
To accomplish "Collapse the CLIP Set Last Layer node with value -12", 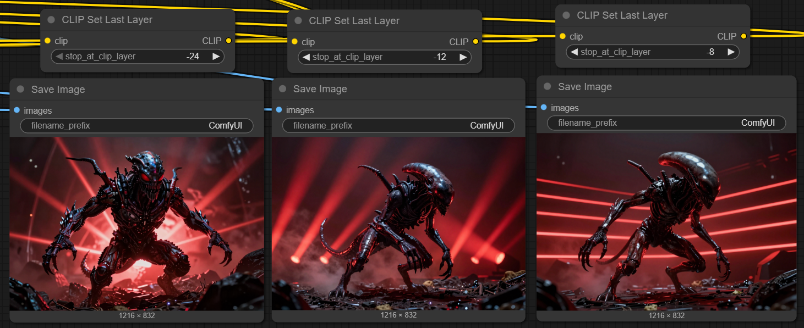I will pos(298,21).
